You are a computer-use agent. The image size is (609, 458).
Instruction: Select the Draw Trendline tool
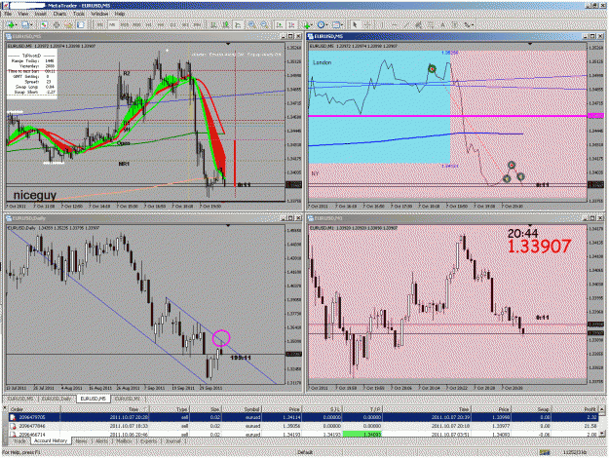[406, 25]
